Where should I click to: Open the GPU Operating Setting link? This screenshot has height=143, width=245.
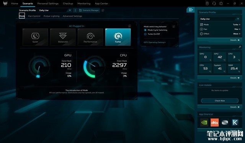[x=155, y=42]
